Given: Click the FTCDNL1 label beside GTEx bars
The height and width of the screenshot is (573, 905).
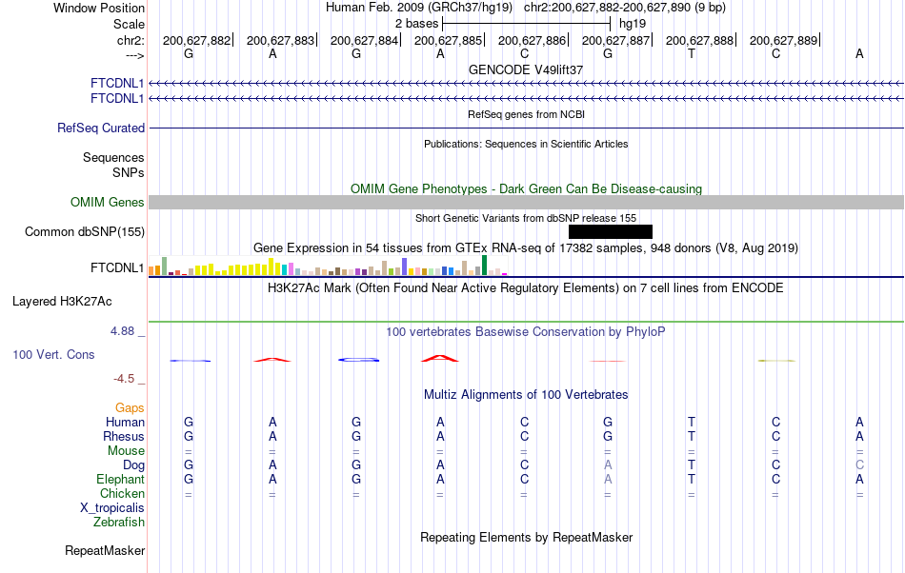Looking at the screenshot, I should coord(117,268).
